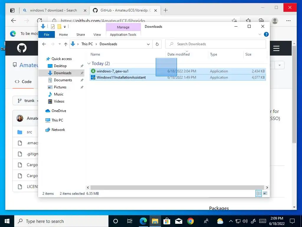Show hidden system tray icons
Viewport: 302px width, 227px height.
[x=231, y=221]
